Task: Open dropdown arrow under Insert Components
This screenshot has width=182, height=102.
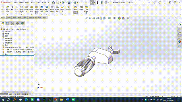Action: [x=8, y=15]
